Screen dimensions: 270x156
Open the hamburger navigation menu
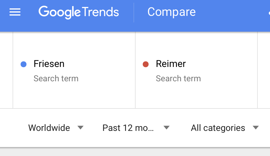15,12
